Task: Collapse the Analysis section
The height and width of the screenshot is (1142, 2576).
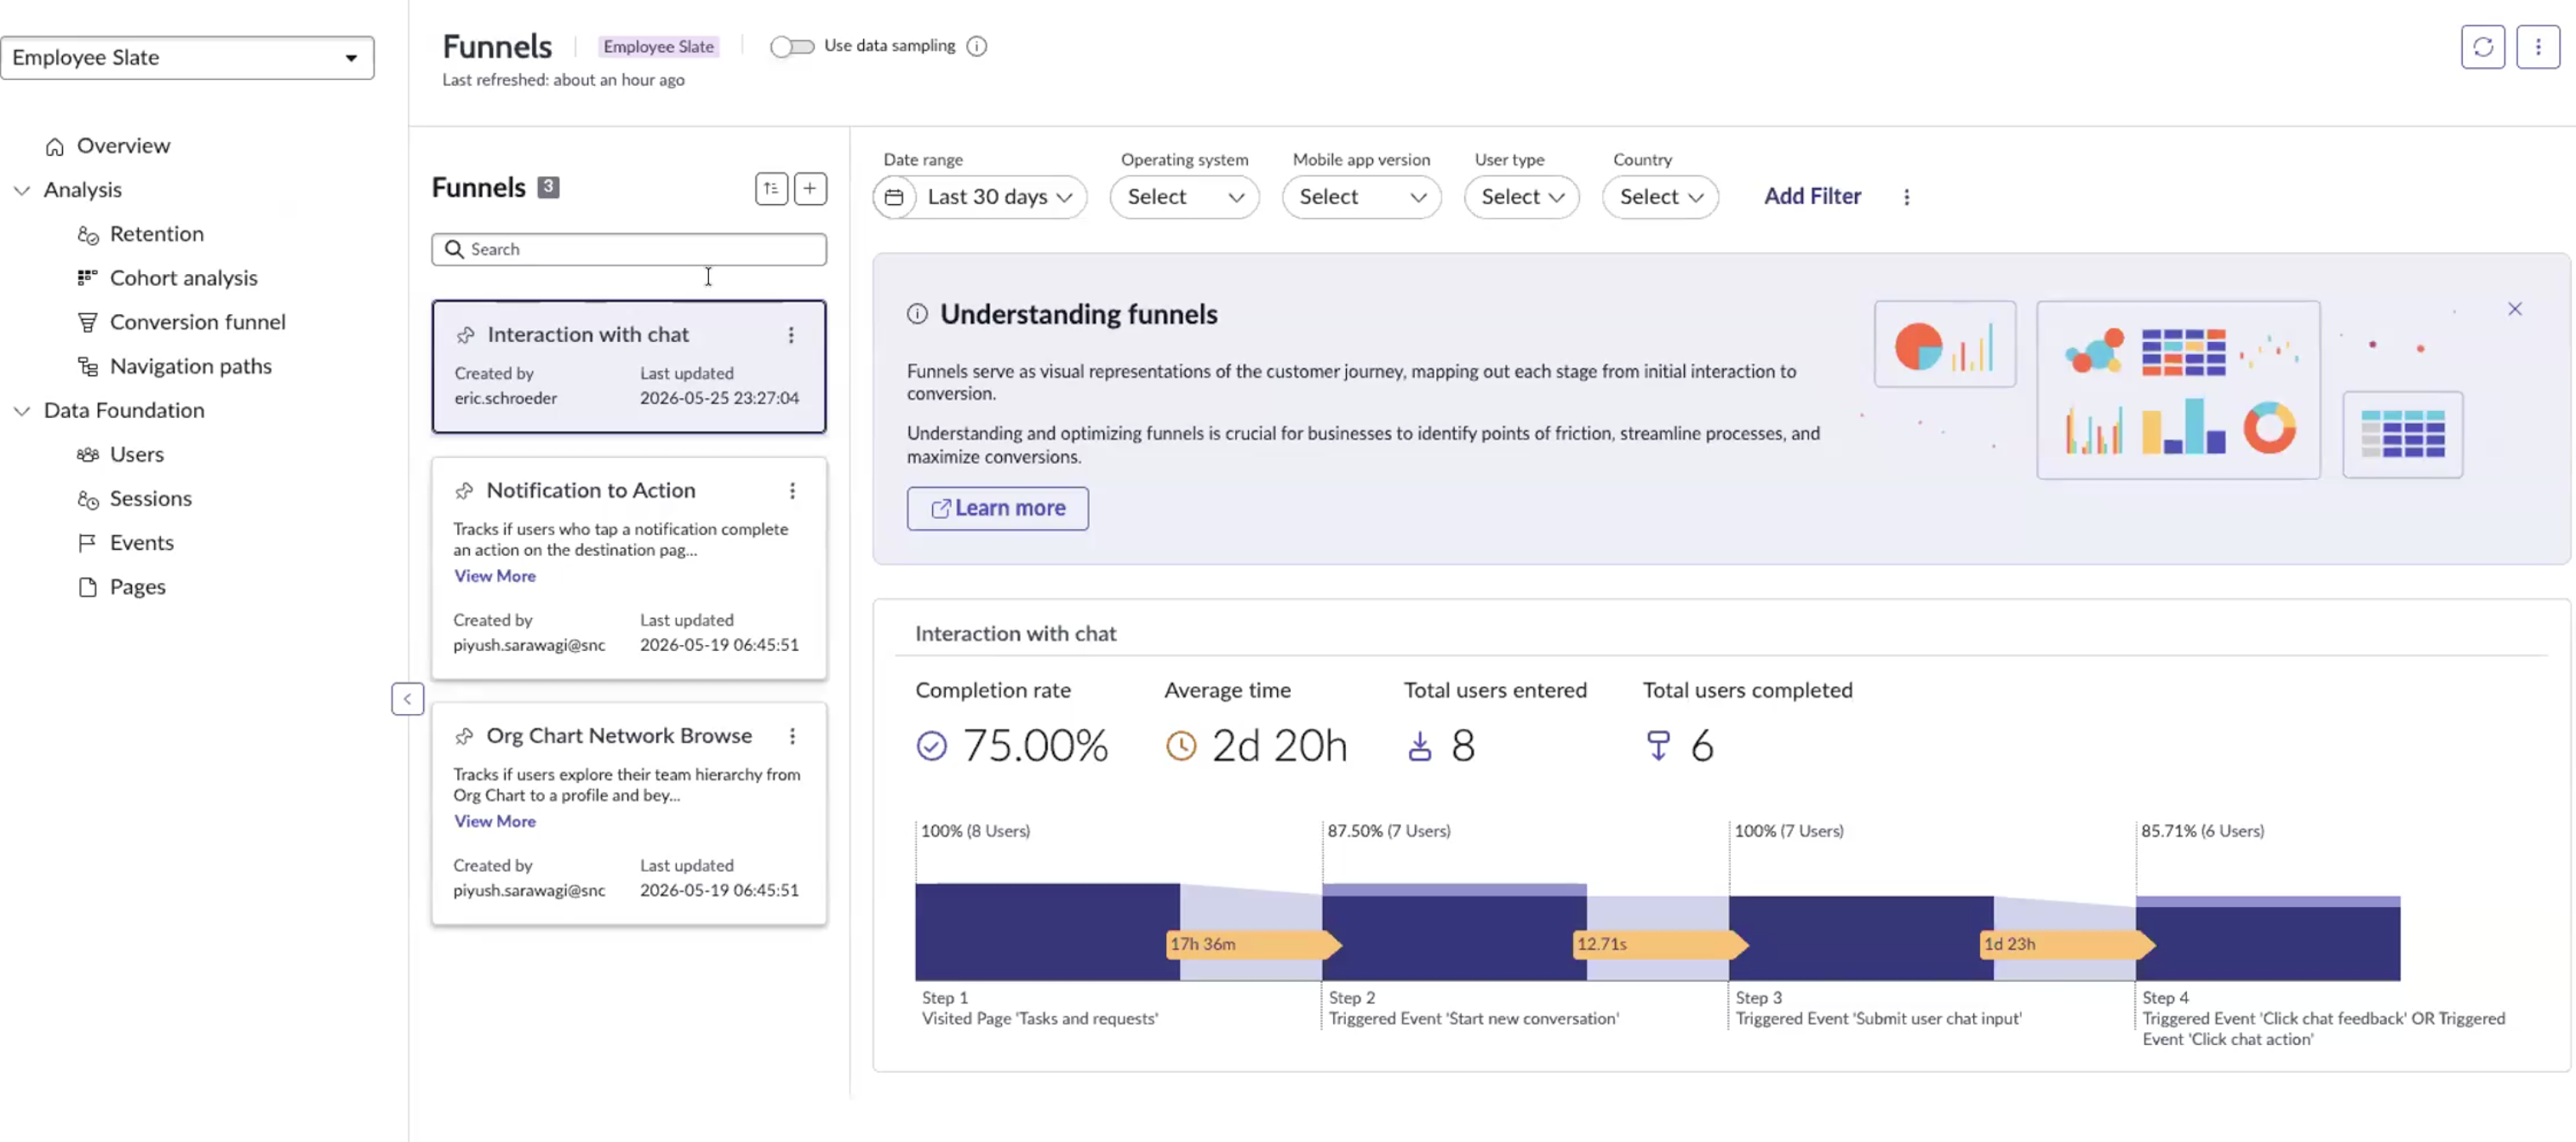Action: click(22, 190)
